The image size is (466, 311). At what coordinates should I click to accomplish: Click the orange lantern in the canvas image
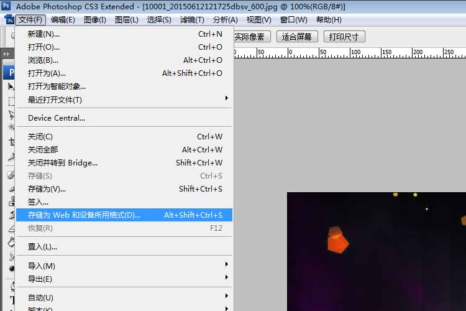pos(338,241)
